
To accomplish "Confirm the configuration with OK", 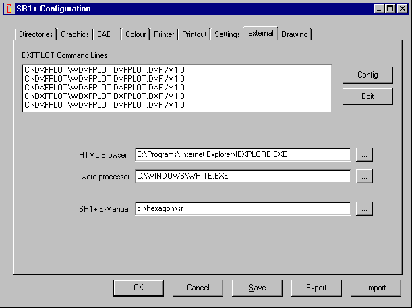I will pyautogui.click(x=138, y=288).
